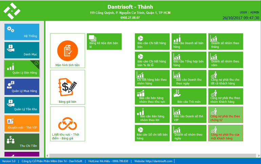Open Công nợ phải thu theo chứng từ
Screen dimensions: 261x164
pyautogui.click(x=225, y=115)
